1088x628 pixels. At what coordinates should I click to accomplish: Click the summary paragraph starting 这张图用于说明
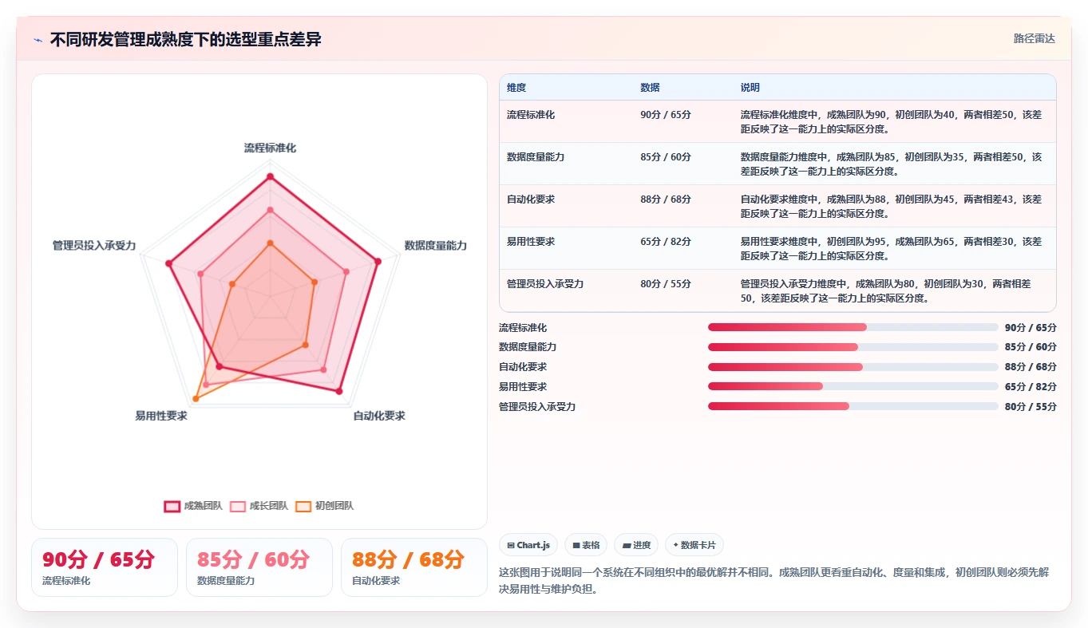[x=773, y=581]
